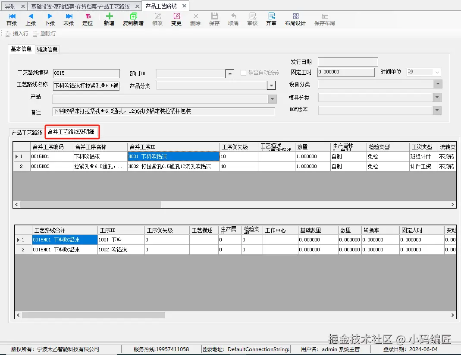Viewport: 461px width, 355px height.
Task: Close the 产品工艺路线 window tab
Action: 184,6
